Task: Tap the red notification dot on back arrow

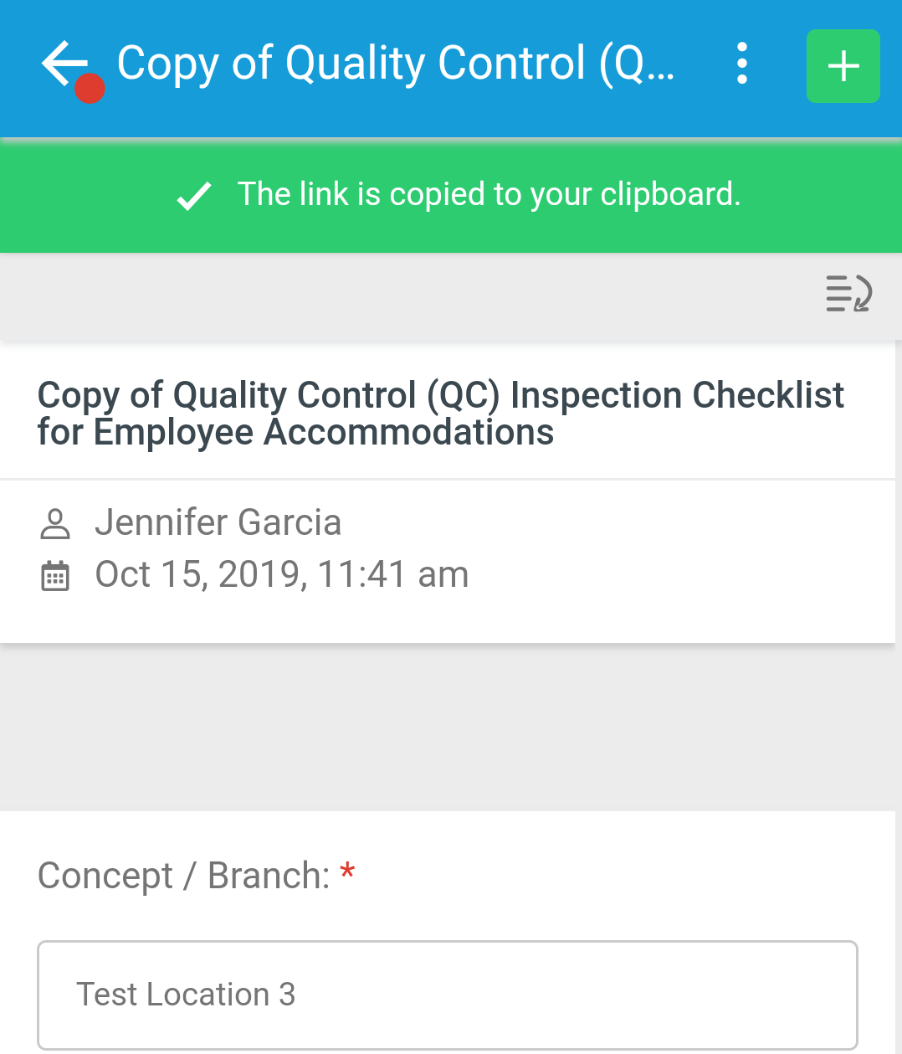Action: (x=90, y=88)
